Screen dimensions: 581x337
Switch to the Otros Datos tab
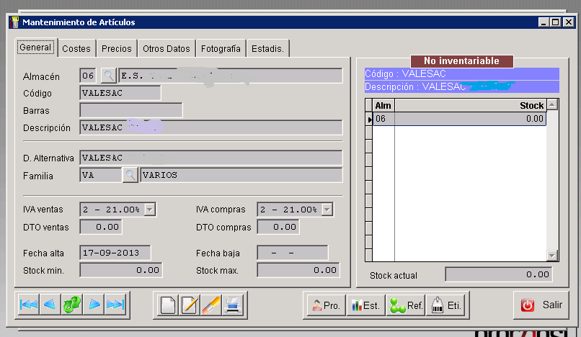point(167,48)
